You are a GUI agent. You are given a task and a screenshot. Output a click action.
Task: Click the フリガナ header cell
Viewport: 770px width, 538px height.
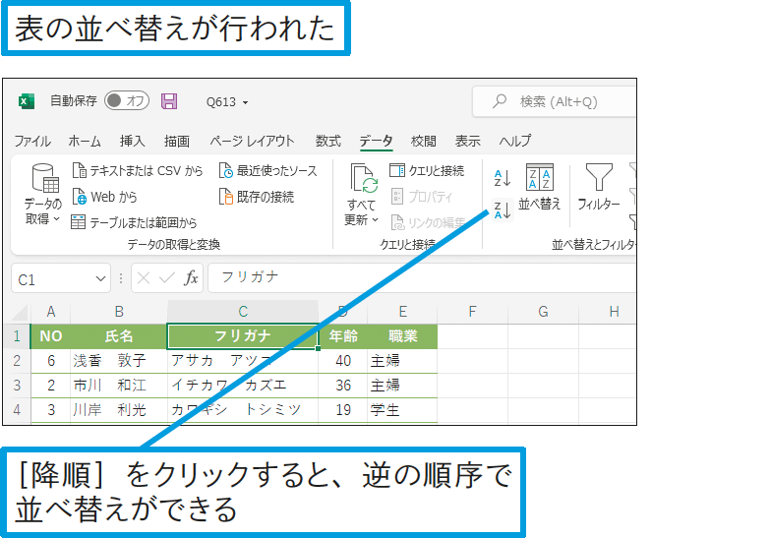243,336
